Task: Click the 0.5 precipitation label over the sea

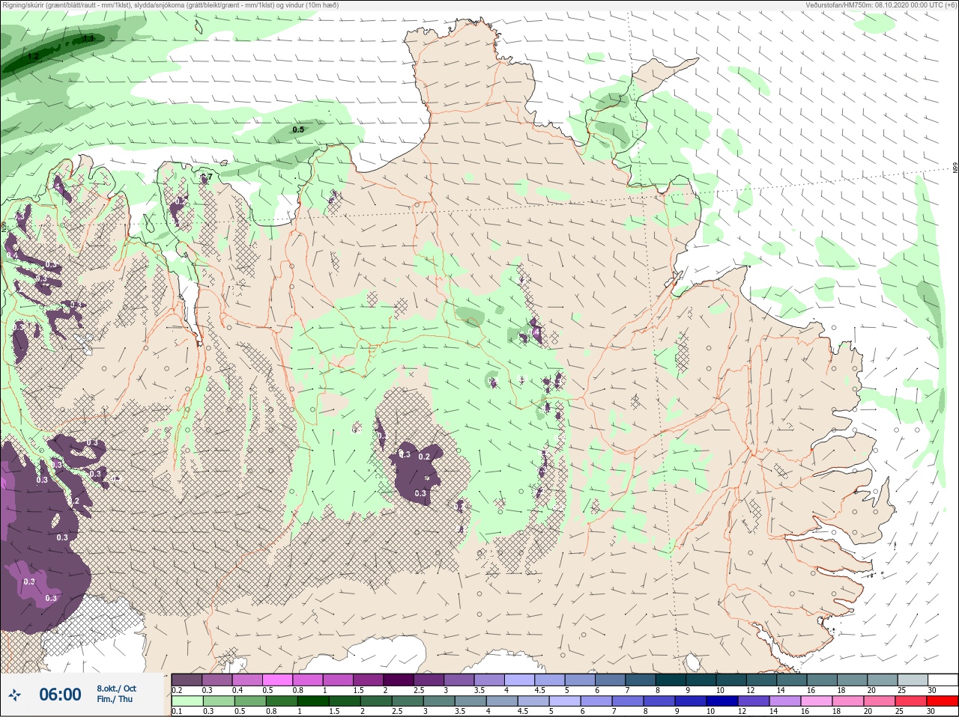Action: click(298, 129)
